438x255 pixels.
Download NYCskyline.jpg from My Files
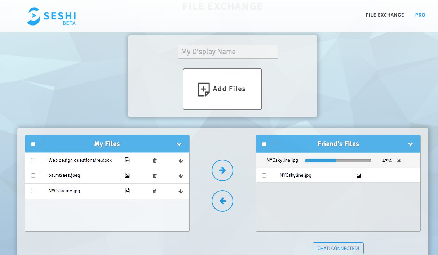(x=181, y=191)
